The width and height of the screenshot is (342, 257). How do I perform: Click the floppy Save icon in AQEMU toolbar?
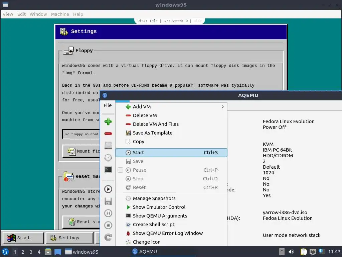click(108, 201)
